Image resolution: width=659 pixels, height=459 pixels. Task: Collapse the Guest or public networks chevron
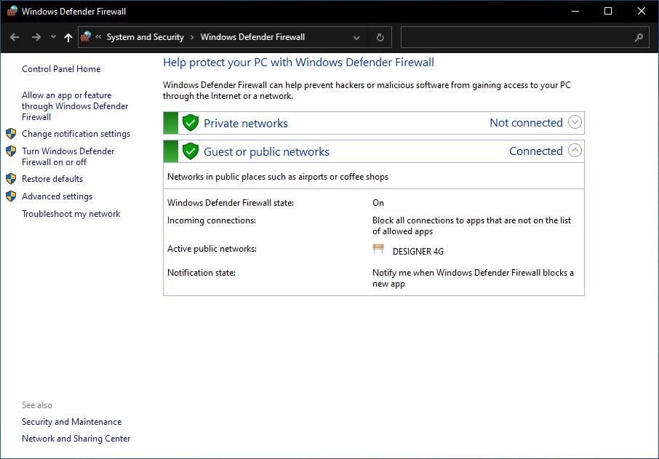point(575,151)
